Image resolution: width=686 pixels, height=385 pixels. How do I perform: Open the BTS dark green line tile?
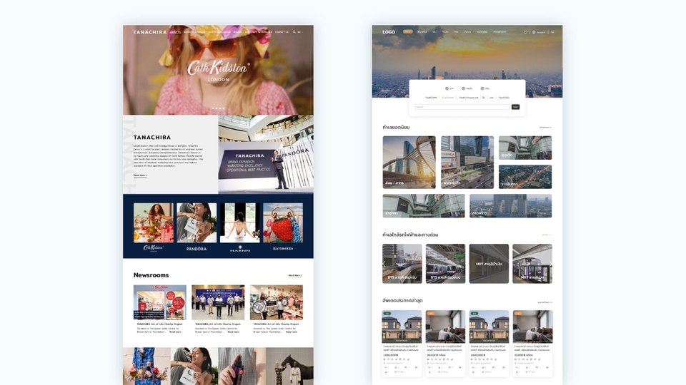pos(402,264)
